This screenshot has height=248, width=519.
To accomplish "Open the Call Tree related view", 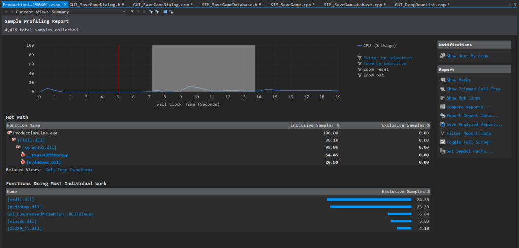I will coord(56,170).
